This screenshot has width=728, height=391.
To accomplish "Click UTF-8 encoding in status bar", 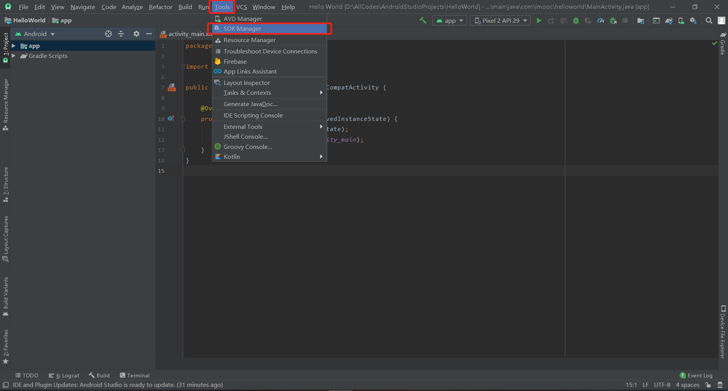I will tap(662, 385).
